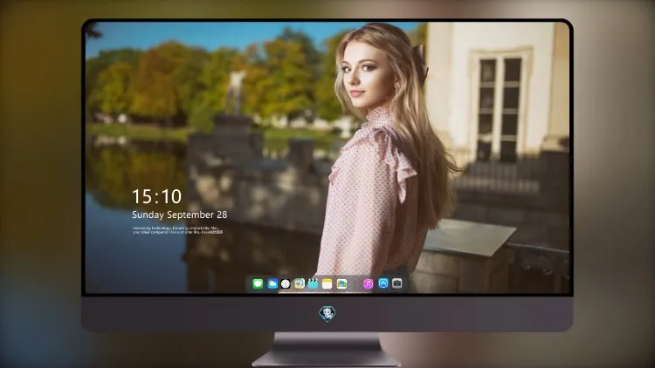Click the small tagline text under the date
Image resolution: width=655 pixels, height=368 pixels.
pyautogui.click(x=177, y=230)
